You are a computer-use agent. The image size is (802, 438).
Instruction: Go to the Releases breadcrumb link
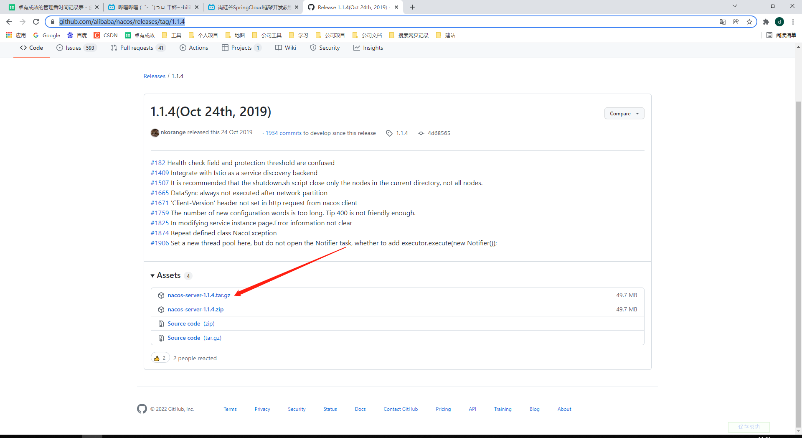(155, 76)
